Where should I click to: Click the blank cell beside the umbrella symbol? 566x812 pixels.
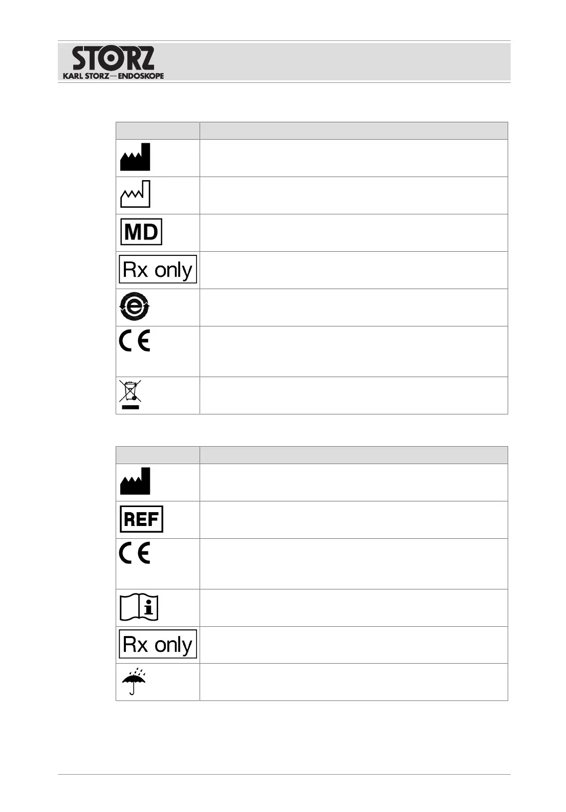point(353,682)
